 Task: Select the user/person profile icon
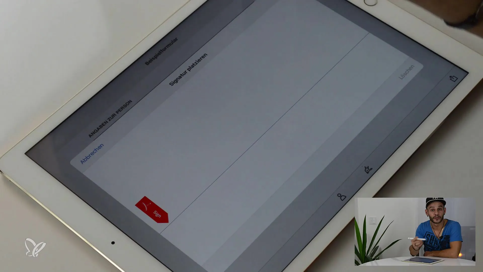[341, 196]
